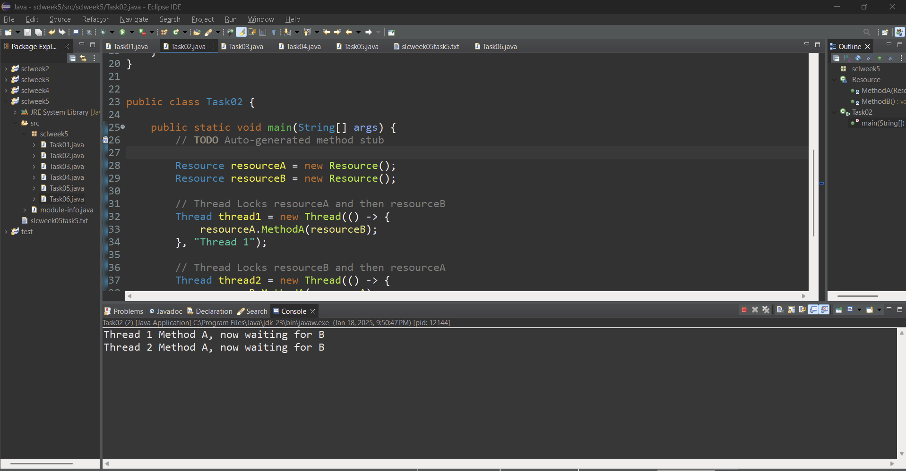Click the green Run button in the toolbar

[x=122, y=33]
